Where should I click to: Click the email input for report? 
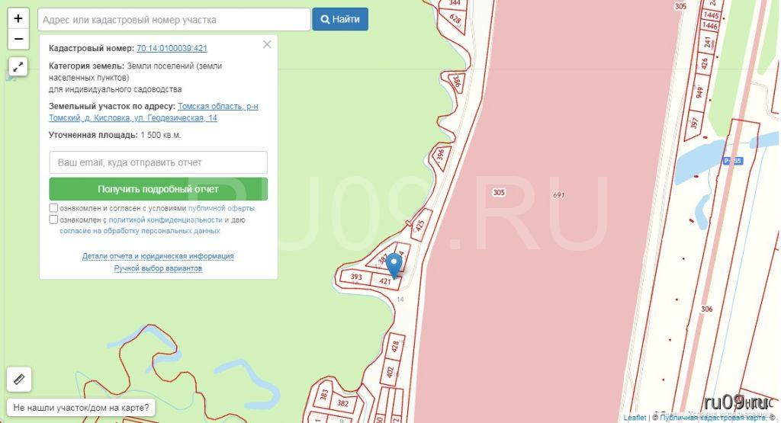(159, 162)
